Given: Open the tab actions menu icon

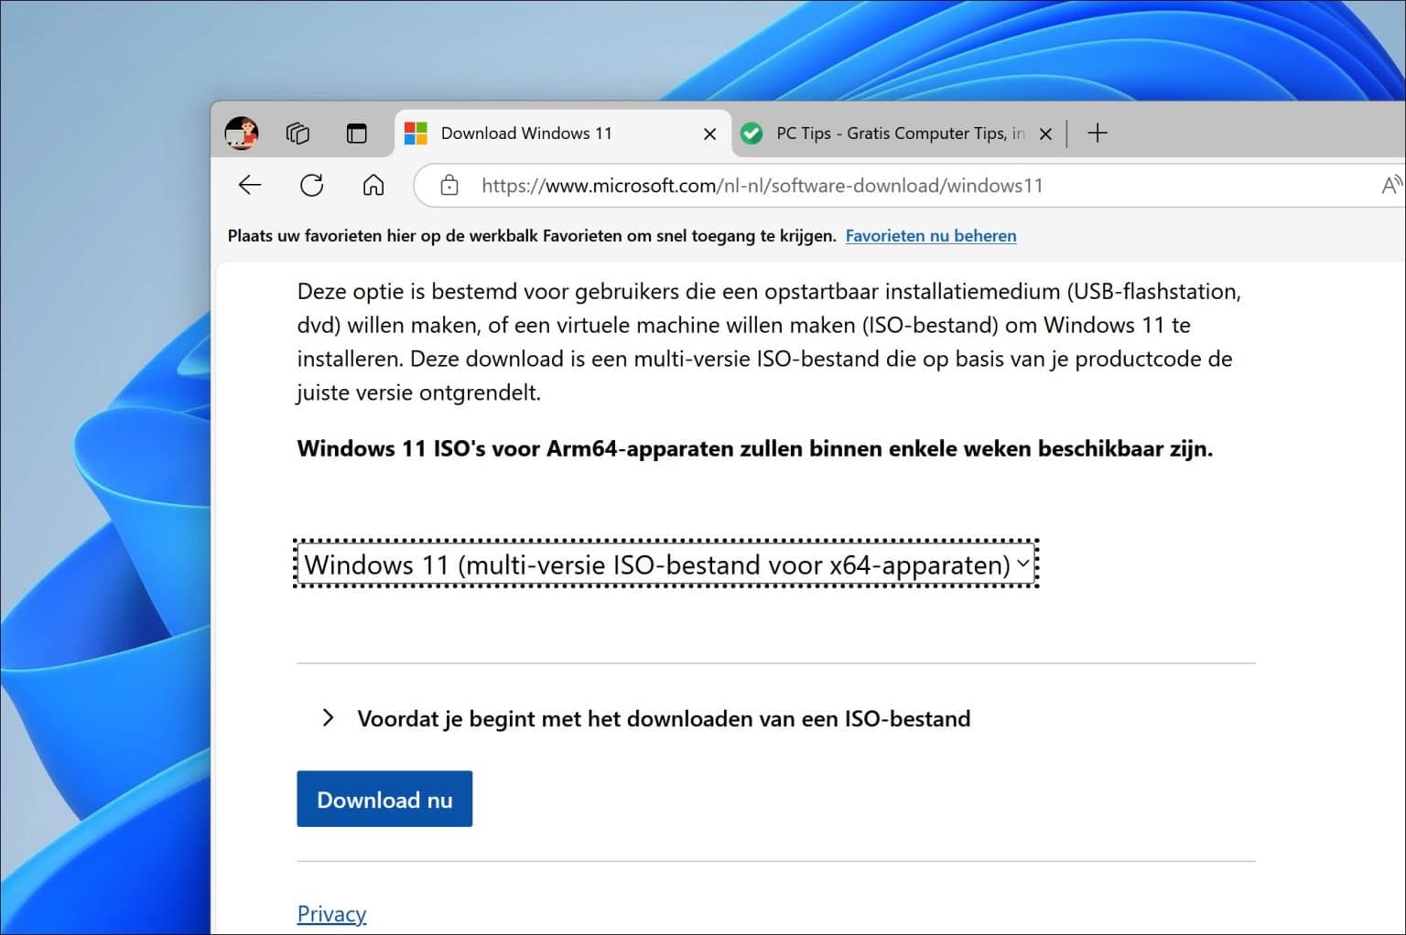Looking at the screenshot, I should point(357,133).
